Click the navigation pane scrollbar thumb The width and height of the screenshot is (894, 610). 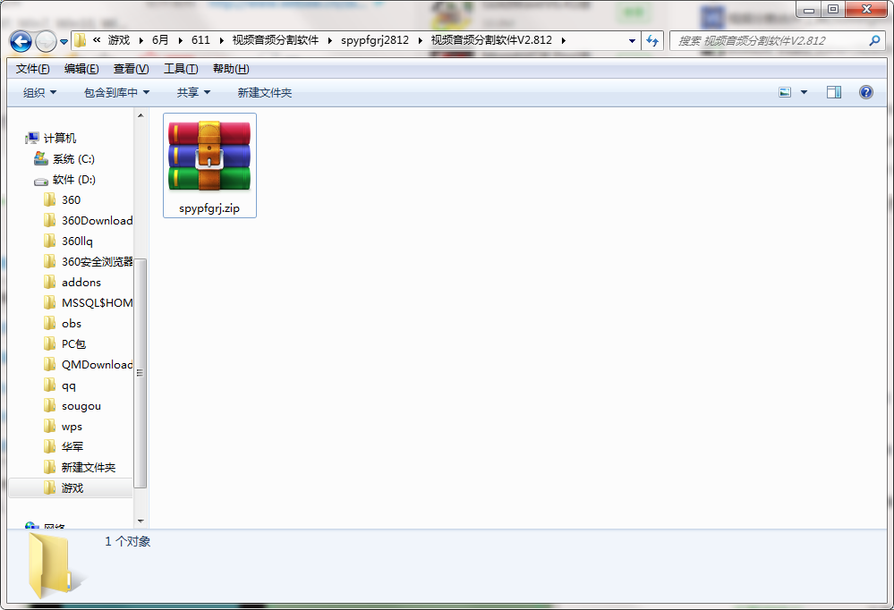(140, 373)
